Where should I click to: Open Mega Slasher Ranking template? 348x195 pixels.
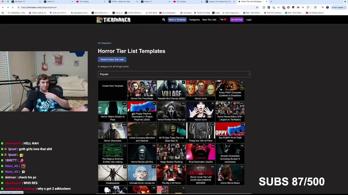[171, 154]
